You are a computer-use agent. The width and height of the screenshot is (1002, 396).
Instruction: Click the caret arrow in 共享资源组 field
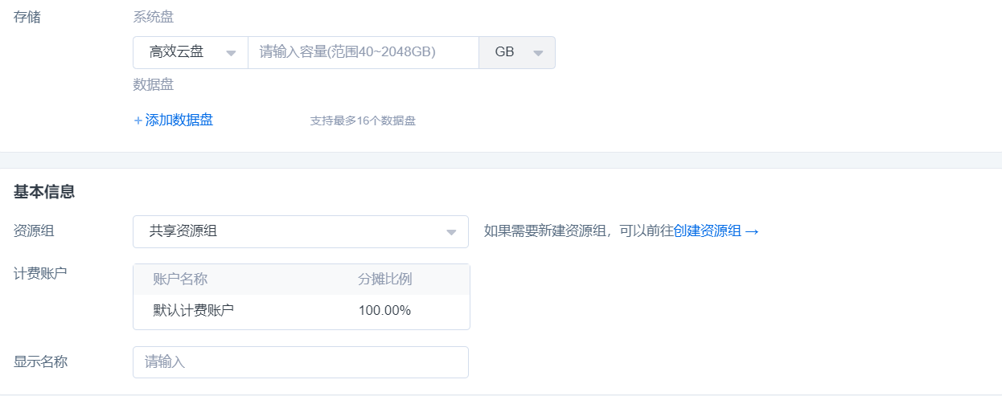[451, 232]
